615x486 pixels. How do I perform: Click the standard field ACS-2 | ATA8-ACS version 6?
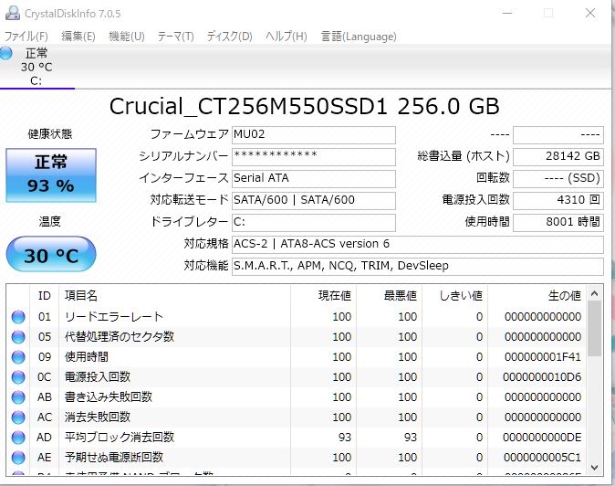click(418, 245)
